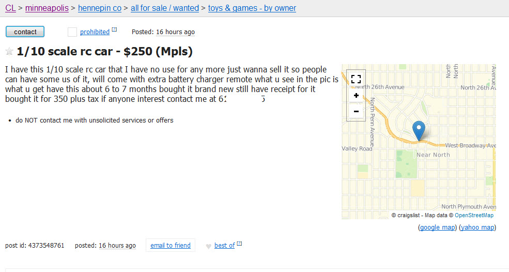Open the email to friend link

(171, 245)
